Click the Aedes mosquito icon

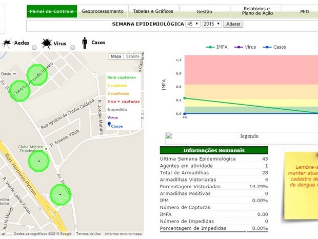point(7,43)
